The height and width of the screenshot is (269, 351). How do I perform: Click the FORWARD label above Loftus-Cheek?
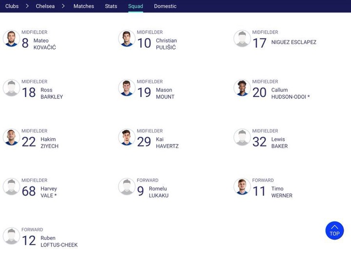click(x=32, y=230)
